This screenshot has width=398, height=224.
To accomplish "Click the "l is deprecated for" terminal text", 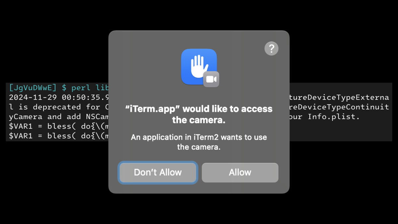I will click(x=54, y=107).
